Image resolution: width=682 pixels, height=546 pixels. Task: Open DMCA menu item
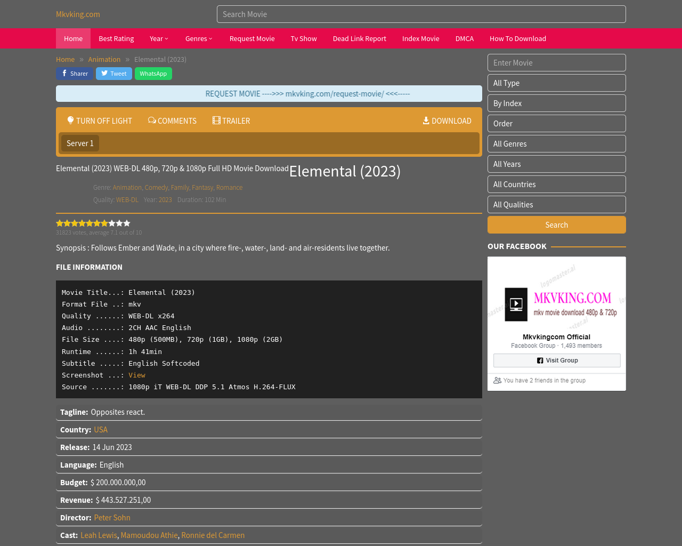click(x=465, y=38)
